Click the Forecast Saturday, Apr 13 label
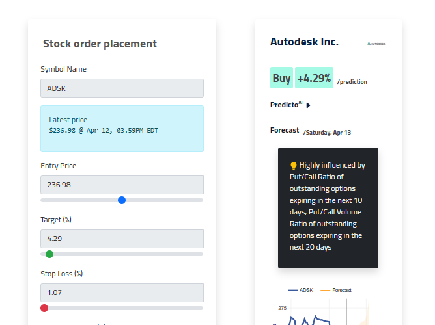 pos(311,131)
